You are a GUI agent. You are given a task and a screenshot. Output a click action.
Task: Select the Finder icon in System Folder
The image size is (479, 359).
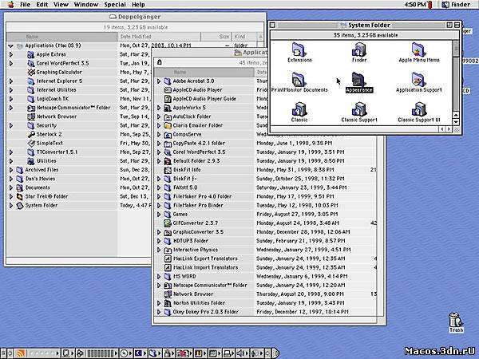click(359, 49)
